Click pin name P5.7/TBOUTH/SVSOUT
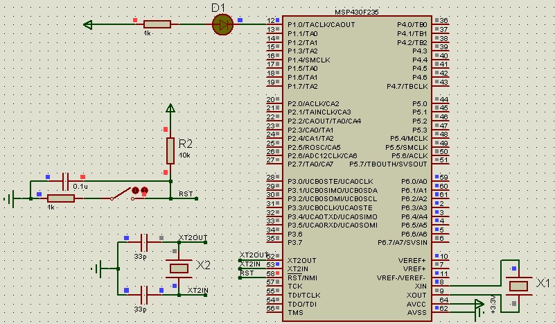This screenshot has height=324, width=555. (388, 164)
